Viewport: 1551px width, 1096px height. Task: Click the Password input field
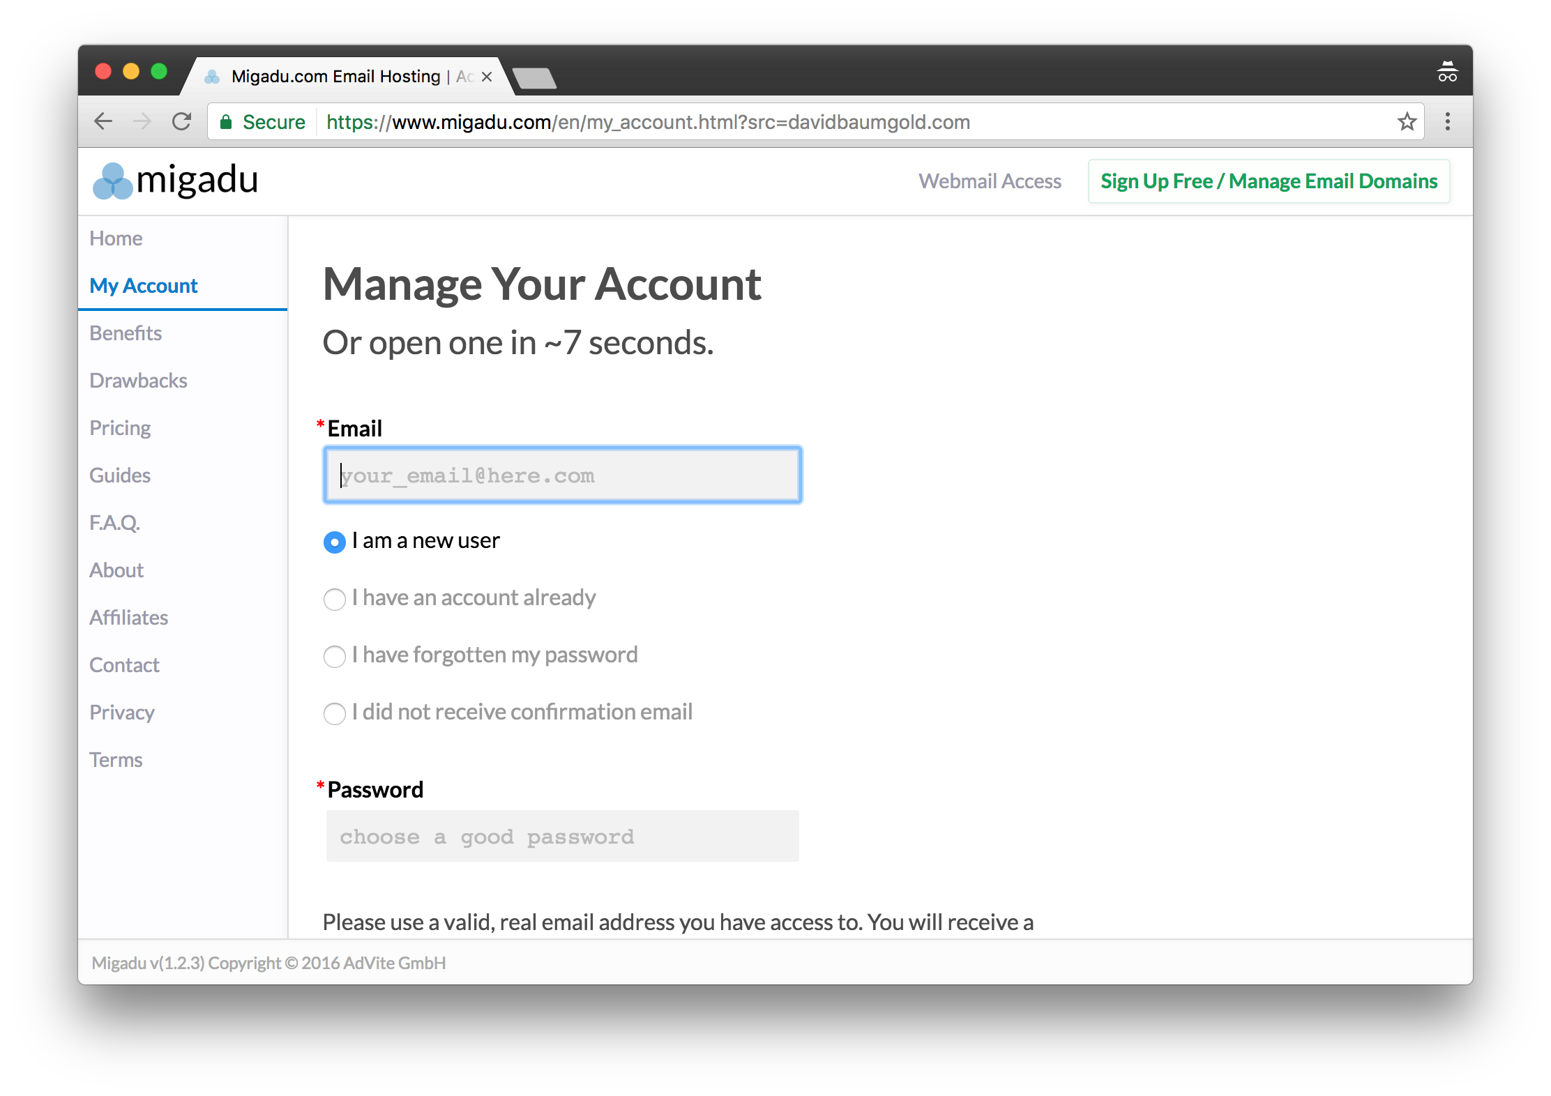click(563, 836)
